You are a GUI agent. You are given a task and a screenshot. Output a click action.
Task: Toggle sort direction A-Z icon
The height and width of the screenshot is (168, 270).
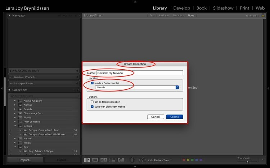142,160
